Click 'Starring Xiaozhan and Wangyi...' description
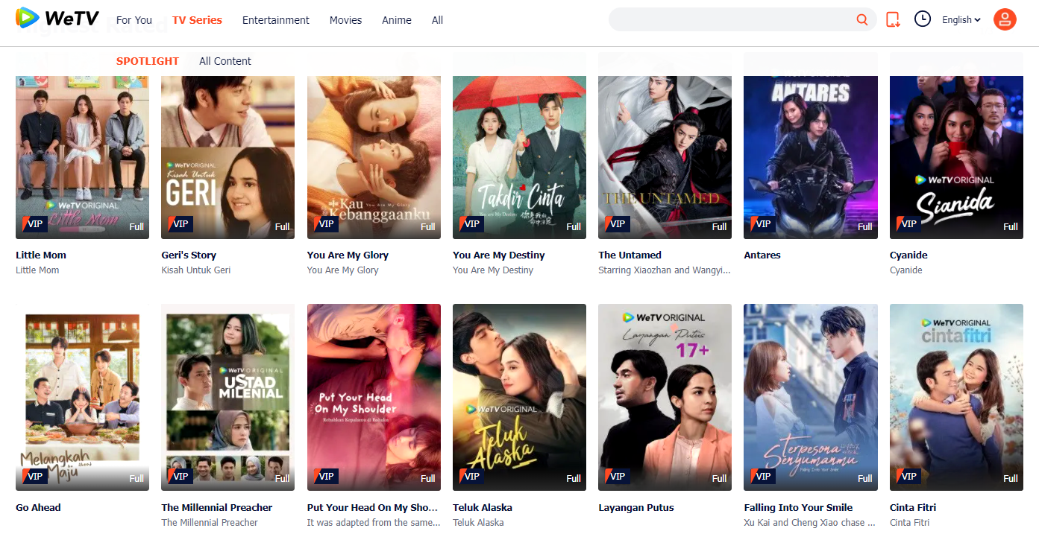Image resolution: width=1039 pixels, height=534 pixels. 665,270
